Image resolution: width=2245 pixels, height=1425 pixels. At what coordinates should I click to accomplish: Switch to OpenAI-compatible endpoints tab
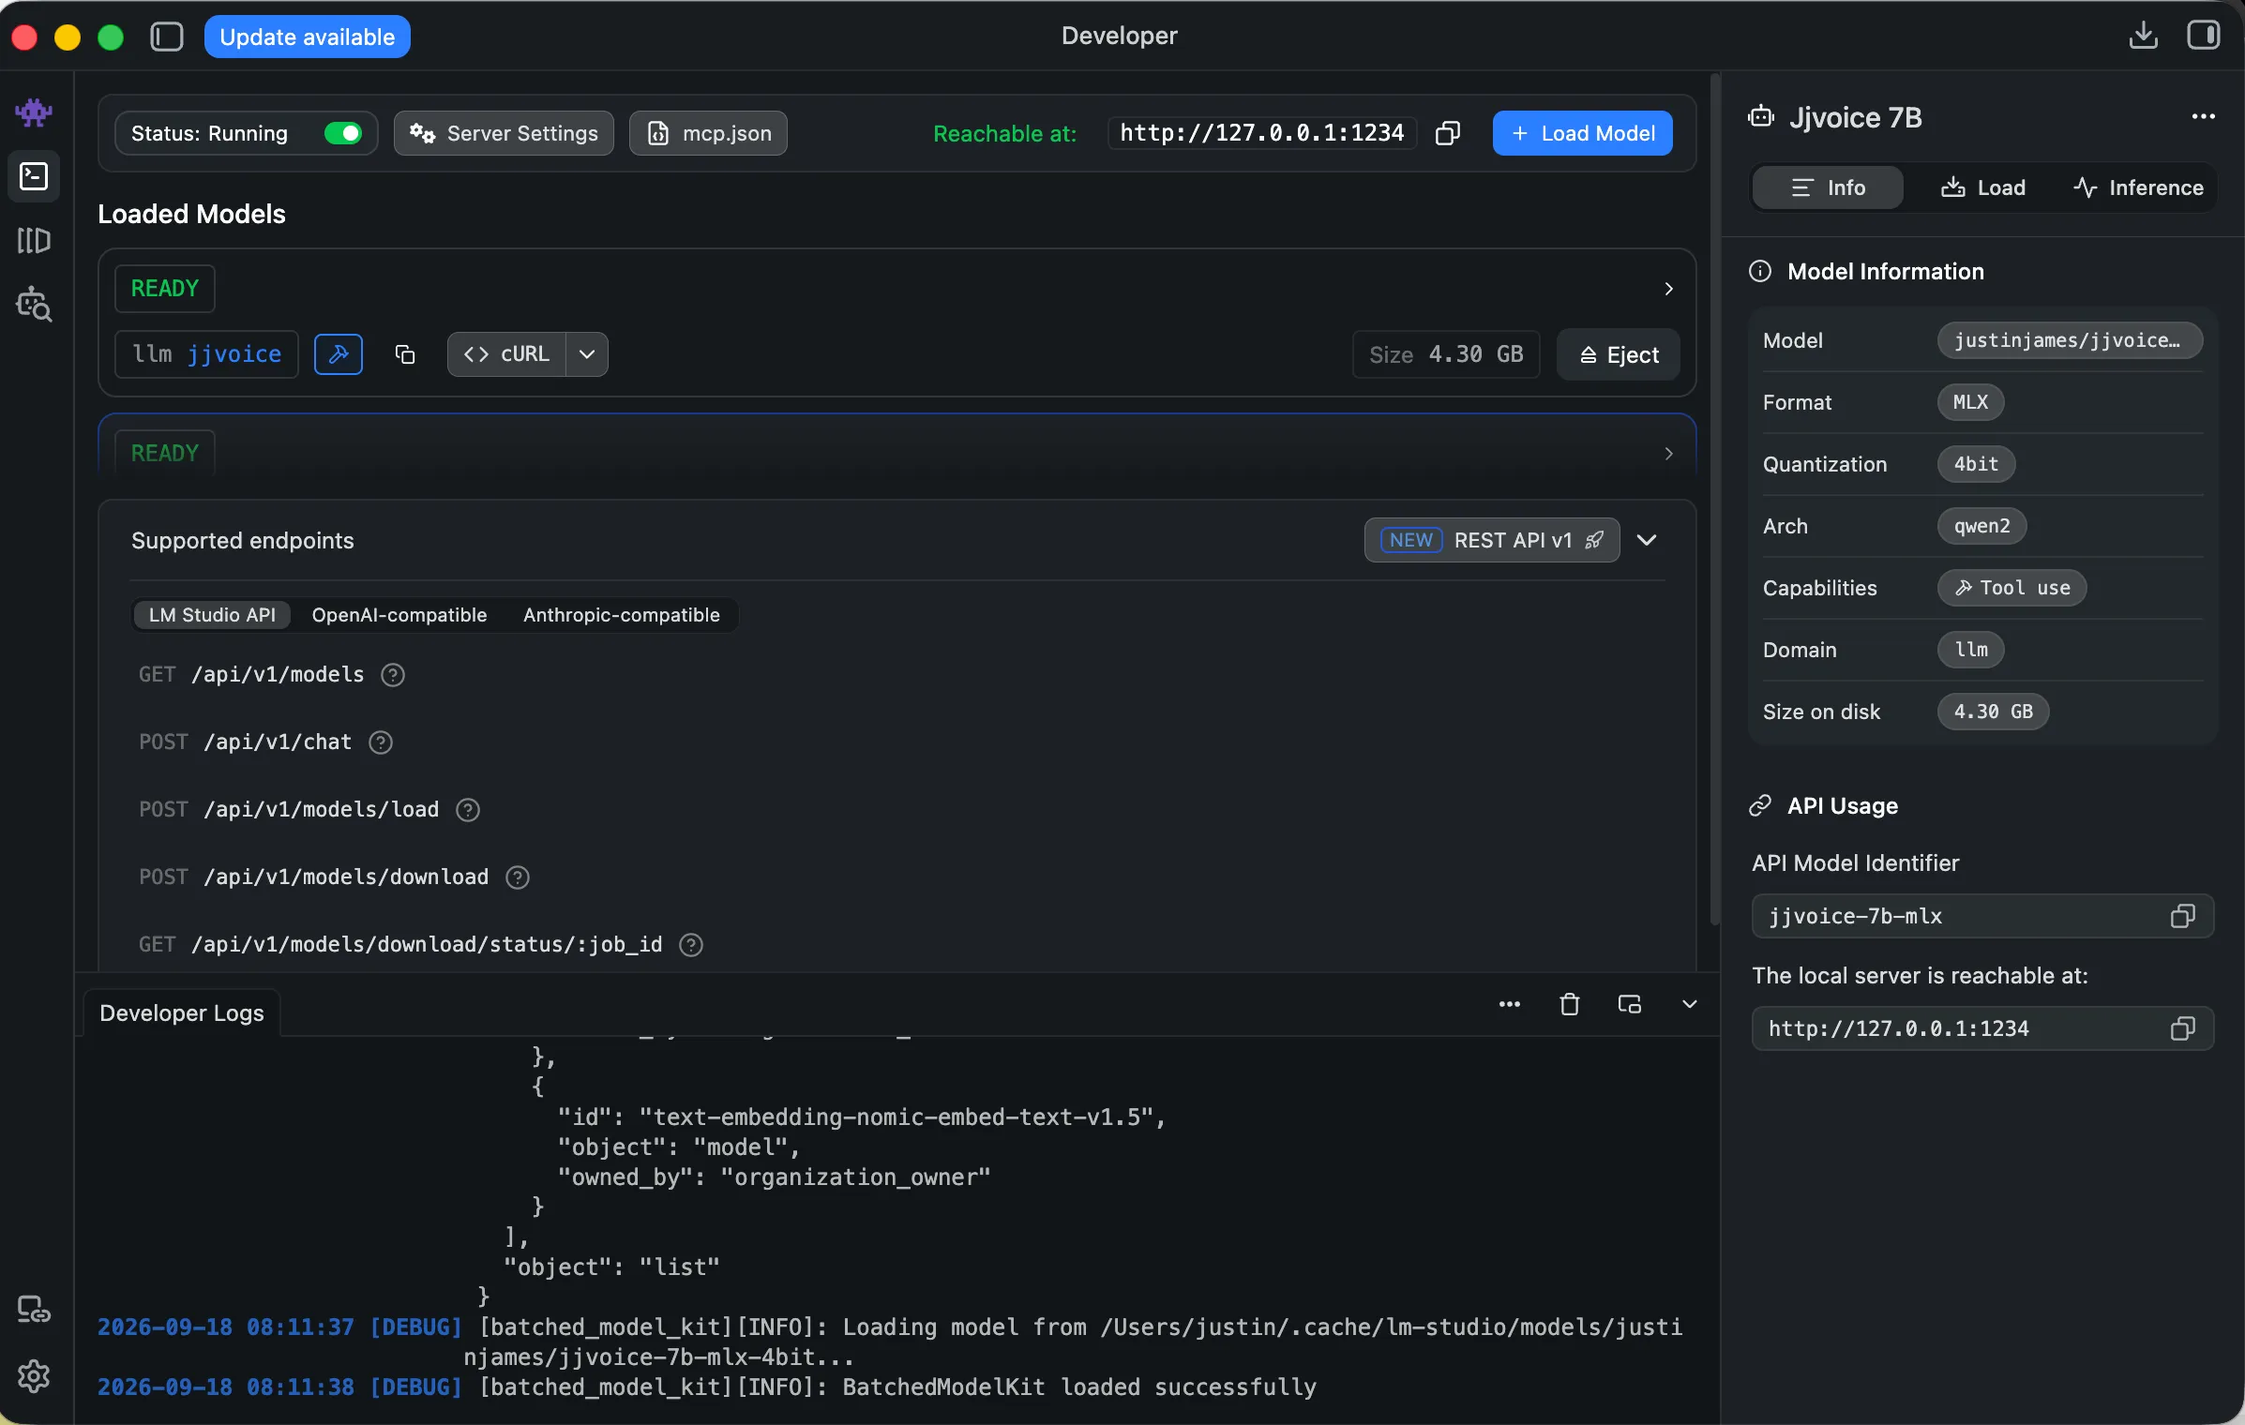[399, 615]
